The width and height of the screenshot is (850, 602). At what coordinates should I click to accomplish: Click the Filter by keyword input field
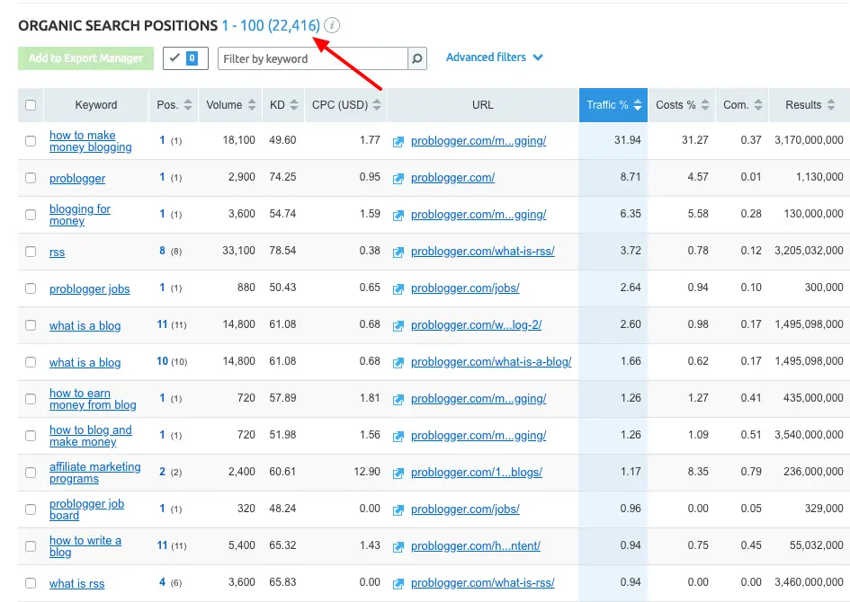pos(313,58)
